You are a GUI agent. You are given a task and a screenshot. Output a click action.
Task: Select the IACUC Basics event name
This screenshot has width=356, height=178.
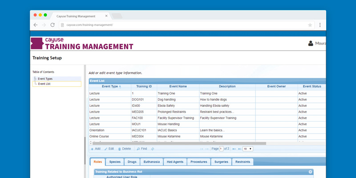167,130
